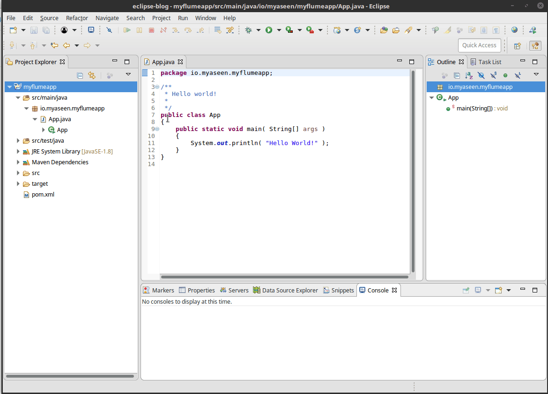Viewport: 548px width, 394px height.
Task: Open the Console monitor icon in main toolbar
Action: (x=91, y=30)
